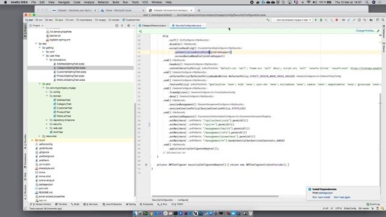Collapse the gatling folder
The height and width of the screenshot is (217, 386).
click(x=40, y=48)
